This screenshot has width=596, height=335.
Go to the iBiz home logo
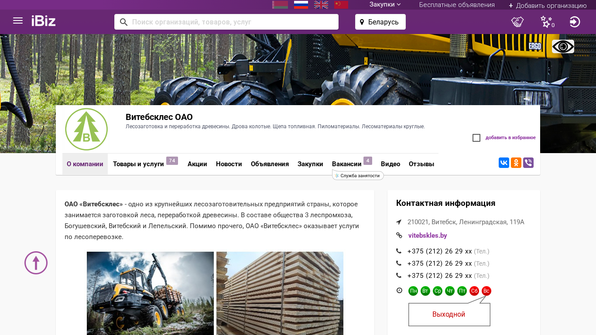click(x=44, y=21)
